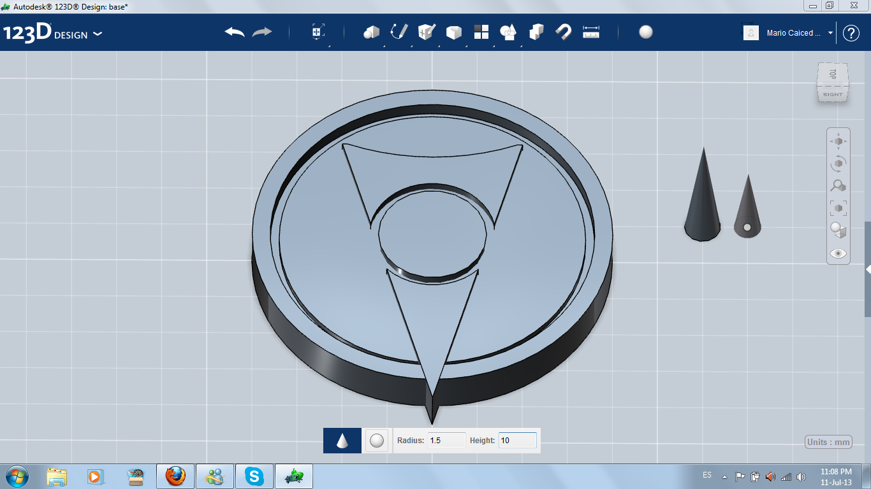Click the RIGHT face of view cube

click(833, 94)
